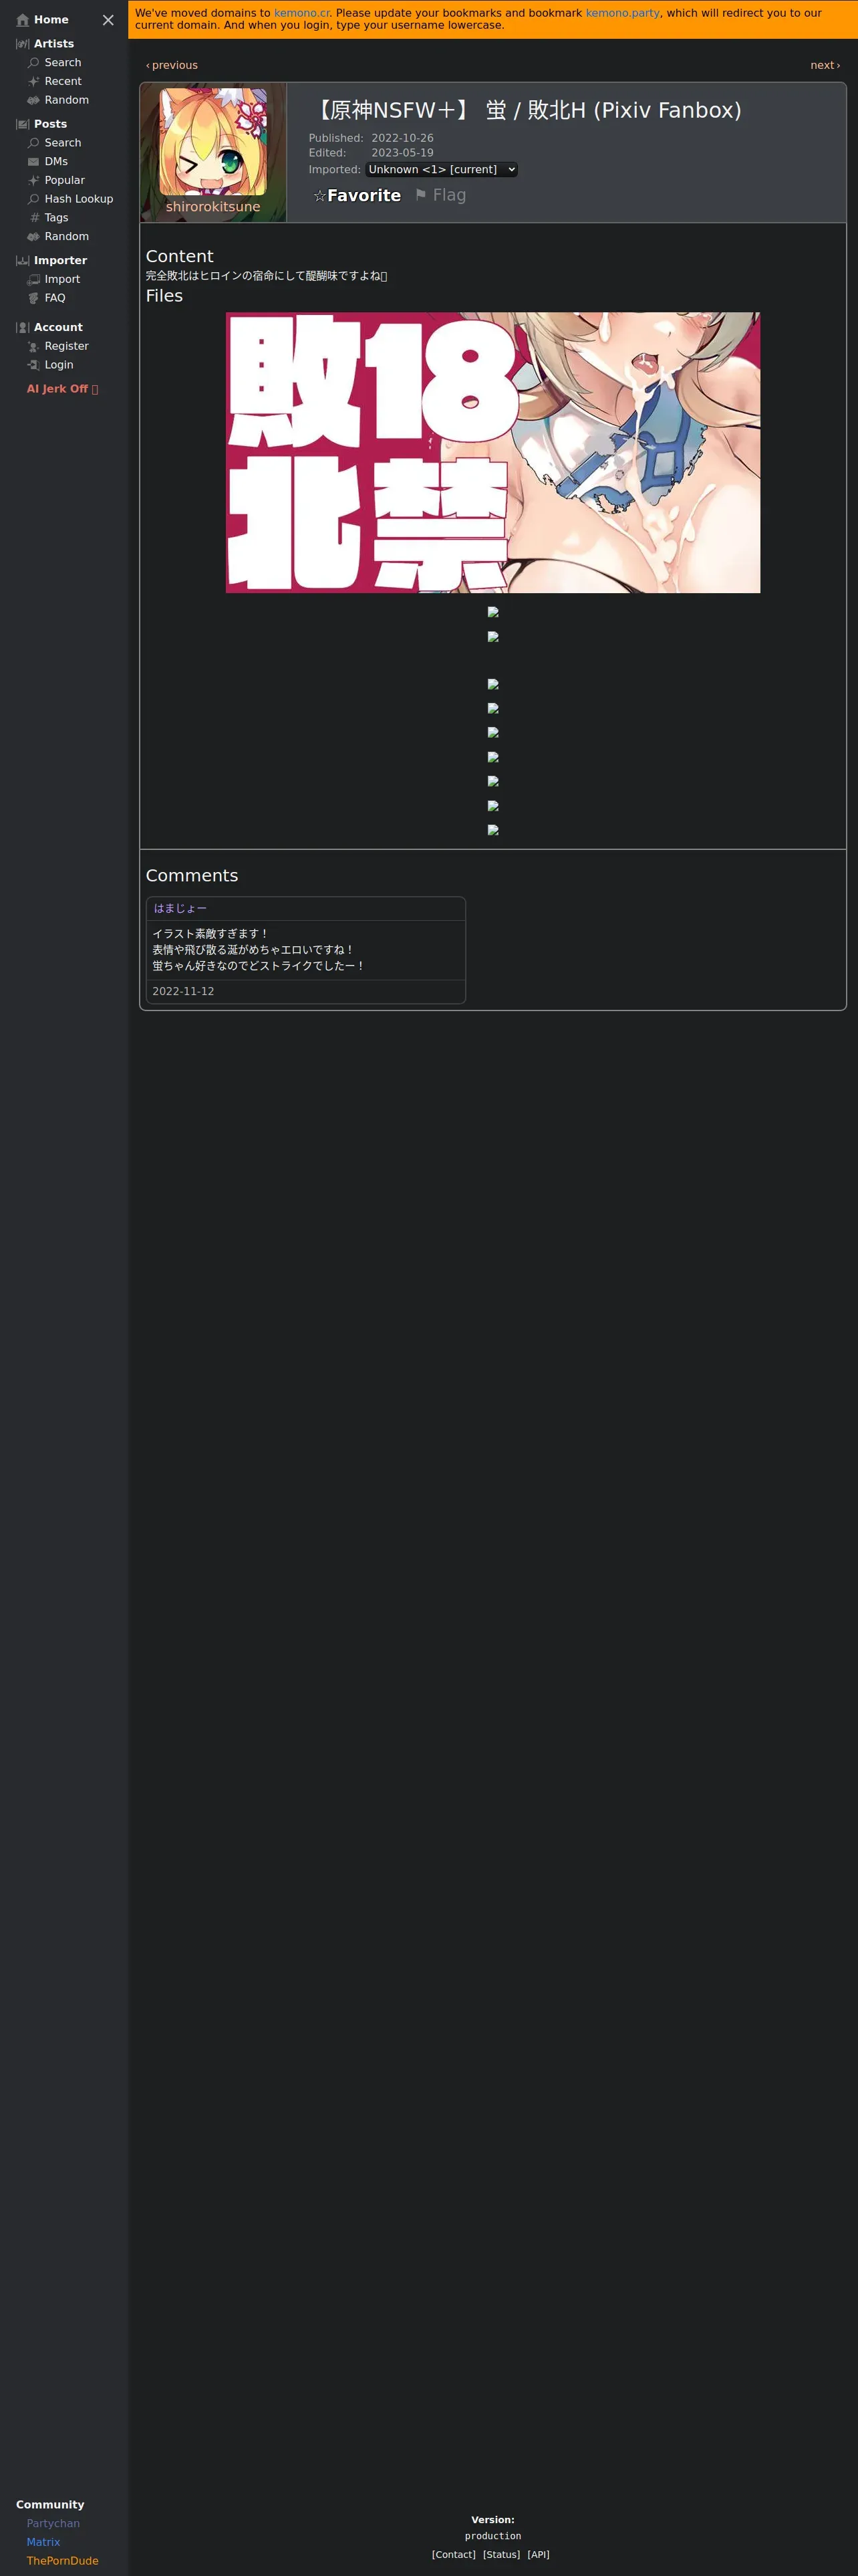Select the comment date 2022-11-12
This screenshot has width=858, height=2576.
coord(183,991)
